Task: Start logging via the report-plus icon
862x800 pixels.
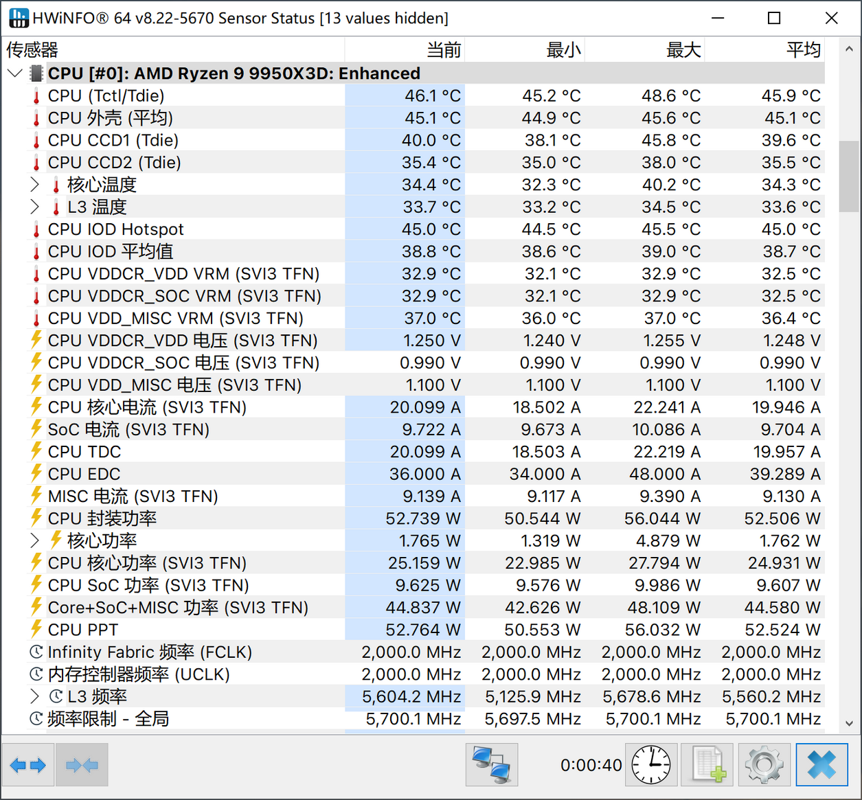Action: click(706, 764)
